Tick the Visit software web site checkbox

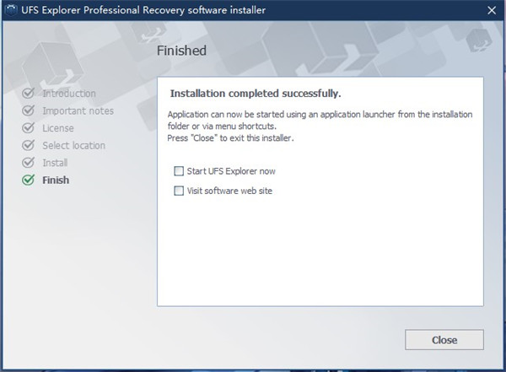point(178,191)
